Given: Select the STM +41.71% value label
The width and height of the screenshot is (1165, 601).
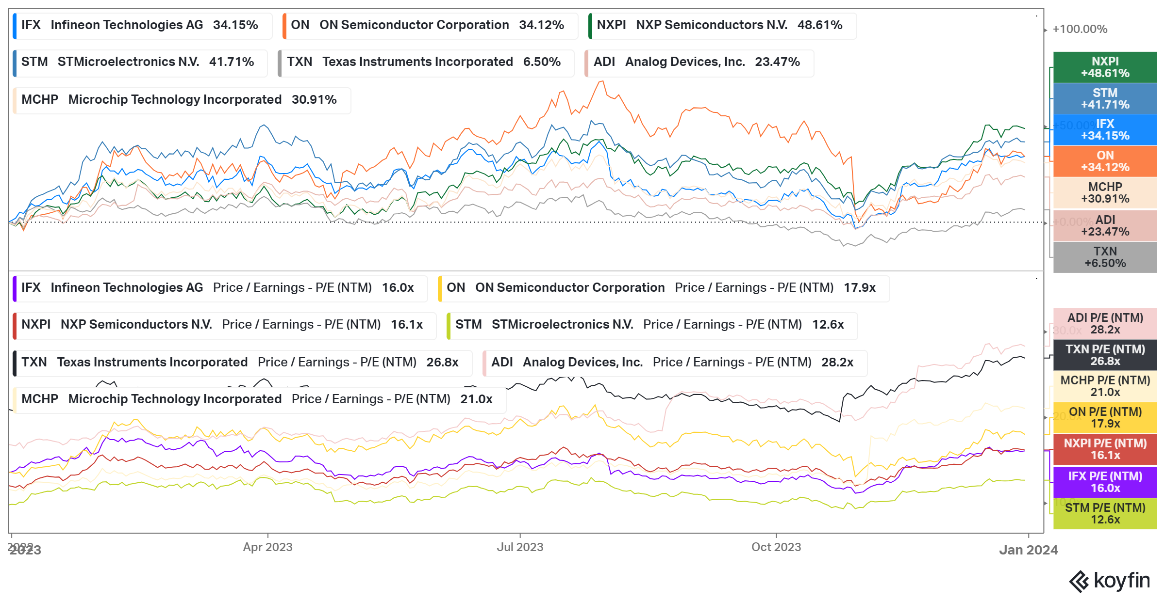Looking at the screenshot, I should (1105, 99).
